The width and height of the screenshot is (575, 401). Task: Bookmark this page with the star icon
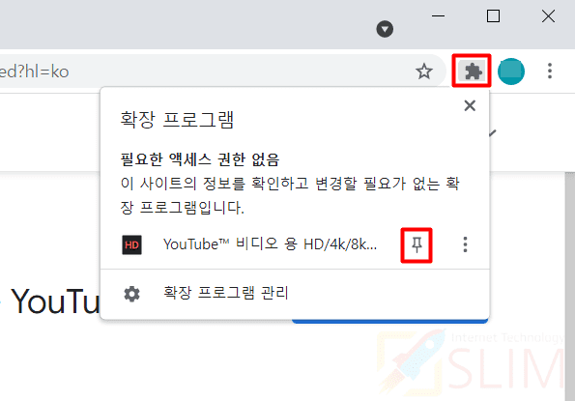tap(424, 72)
